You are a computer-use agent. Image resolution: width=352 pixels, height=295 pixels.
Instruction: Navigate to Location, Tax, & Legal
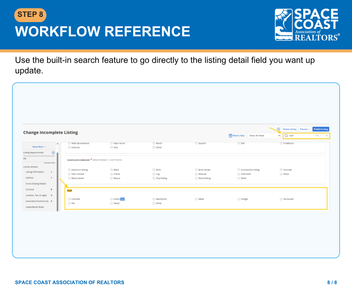[36, 195]
